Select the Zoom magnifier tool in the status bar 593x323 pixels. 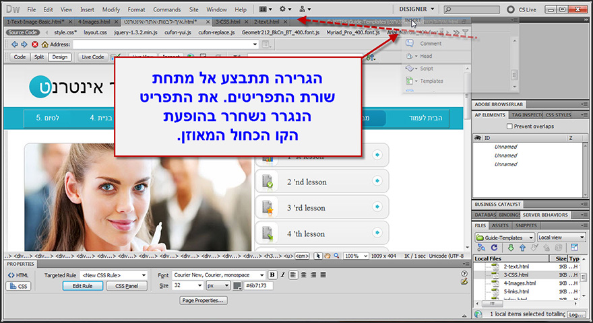pos(336,256)
